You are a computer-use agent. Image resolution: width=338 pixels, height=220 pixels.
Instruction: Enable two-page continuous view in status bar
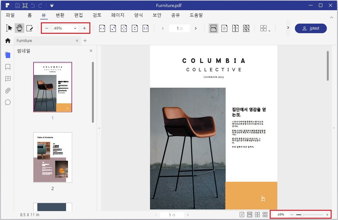pos(265,215)
